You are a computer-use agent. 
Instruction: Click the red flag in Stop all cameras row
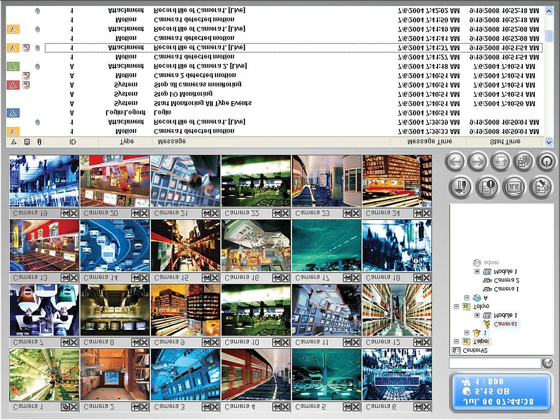click(x=13, y=85)
